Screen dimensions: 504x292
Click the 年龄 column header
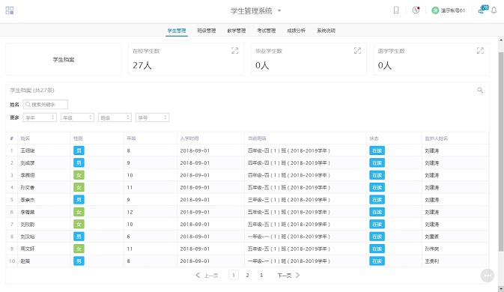(x=132, y=139)
